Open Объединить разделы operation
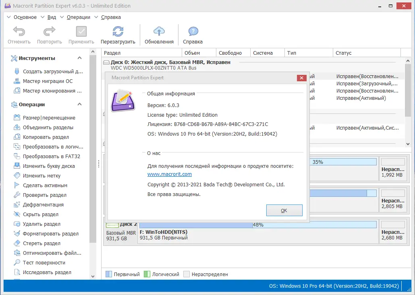The image size is (415, 295). point(43,127)
